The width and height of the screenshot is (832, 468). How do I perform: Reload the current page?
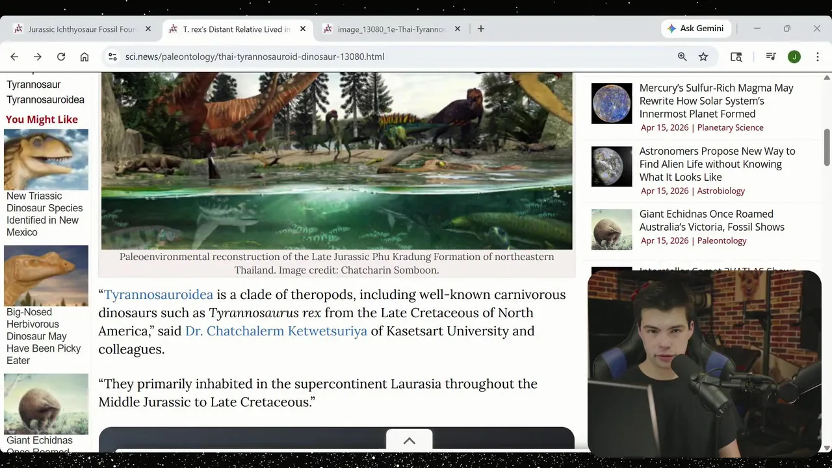61,57
